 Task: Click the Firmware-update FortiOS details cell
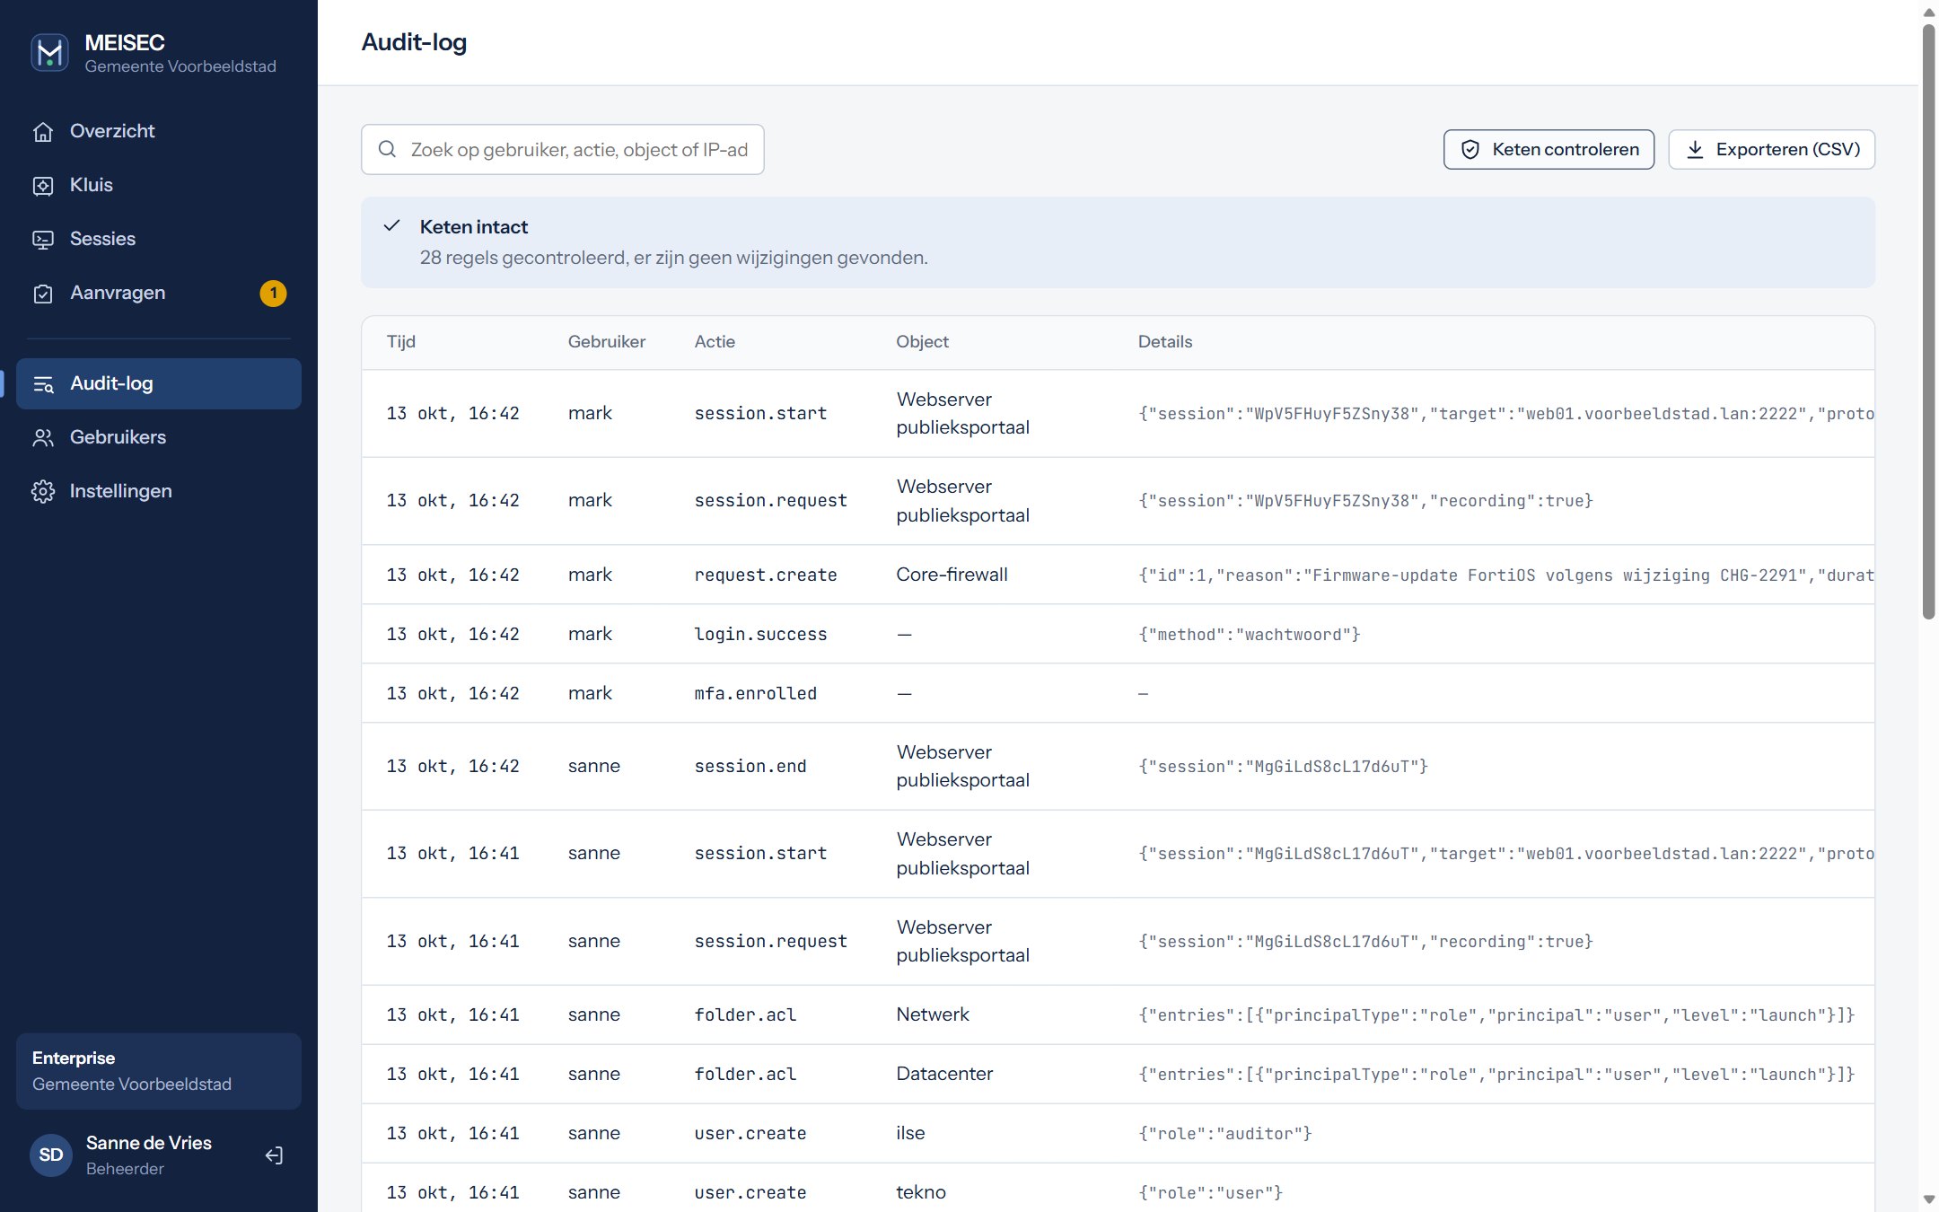[x=1505, y=575]
